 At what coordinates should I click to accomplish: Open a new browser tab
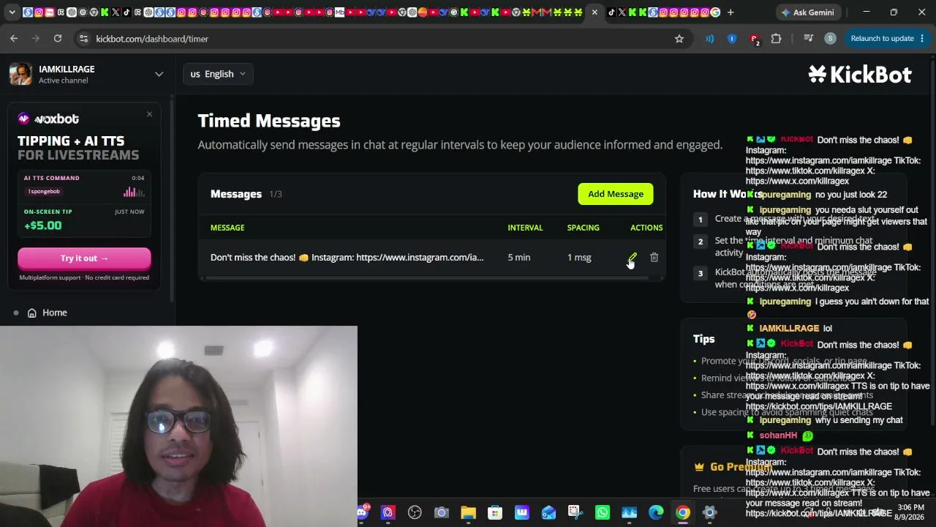[x=730, y=12]
